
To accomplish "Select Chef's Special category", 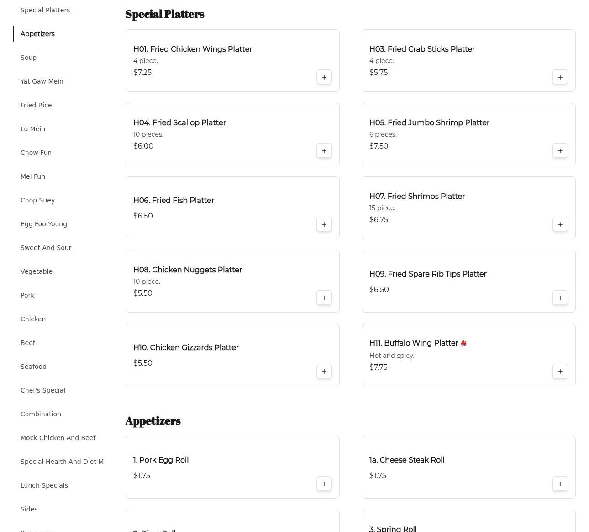I will [43, 390].
